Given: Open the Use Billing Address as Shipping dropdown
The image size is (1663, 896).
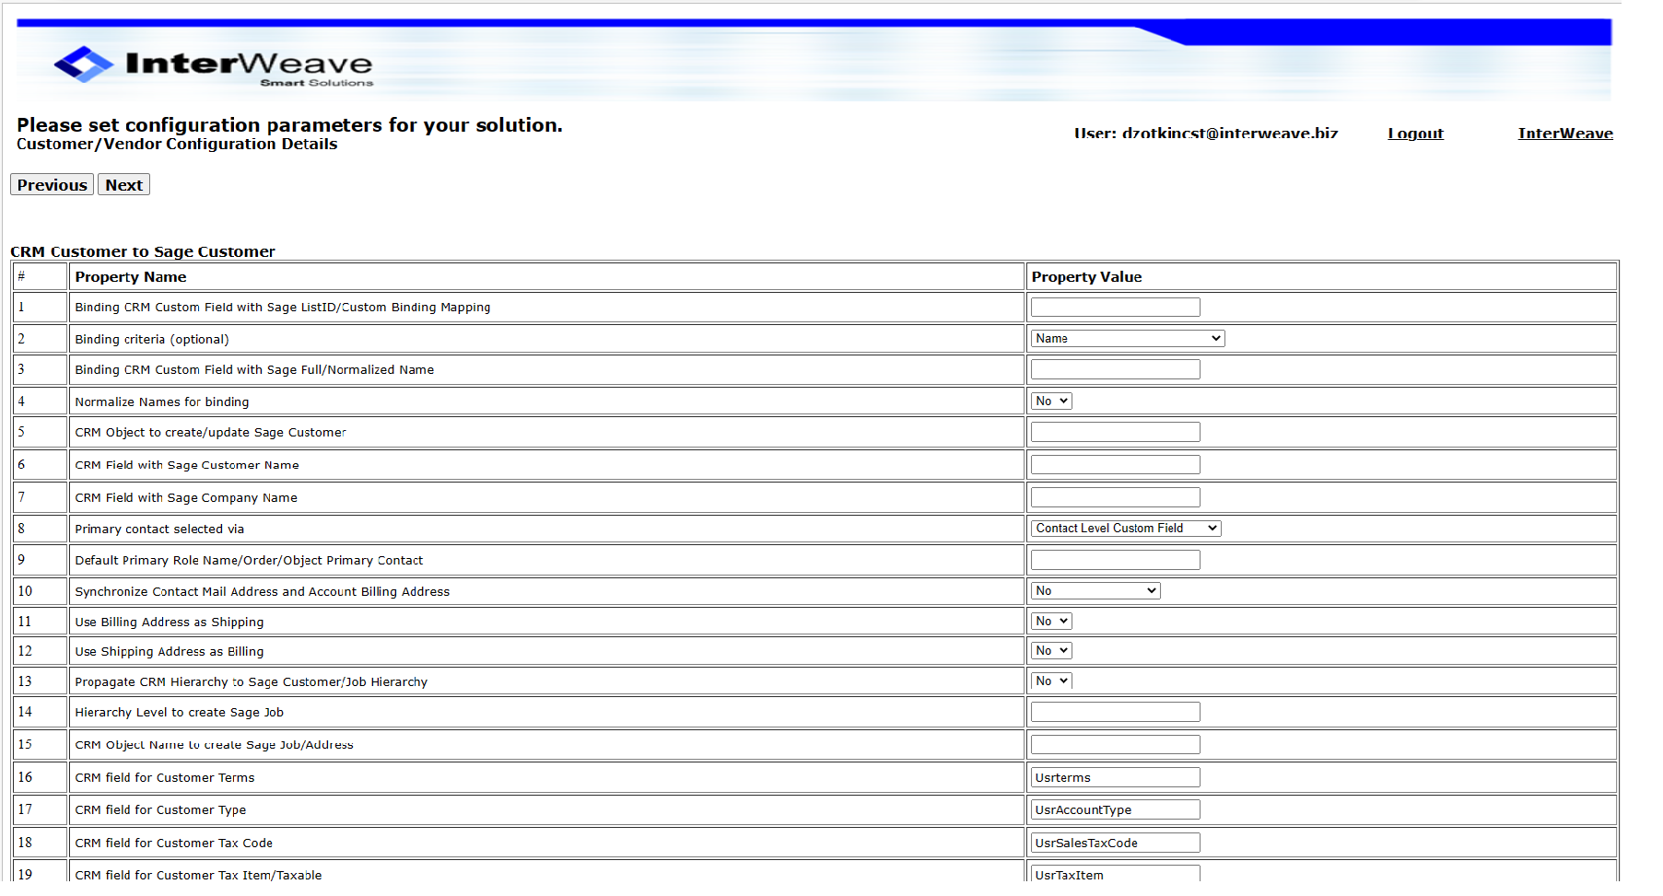Looking at the screenshot, I should [x=1050, y=621].
